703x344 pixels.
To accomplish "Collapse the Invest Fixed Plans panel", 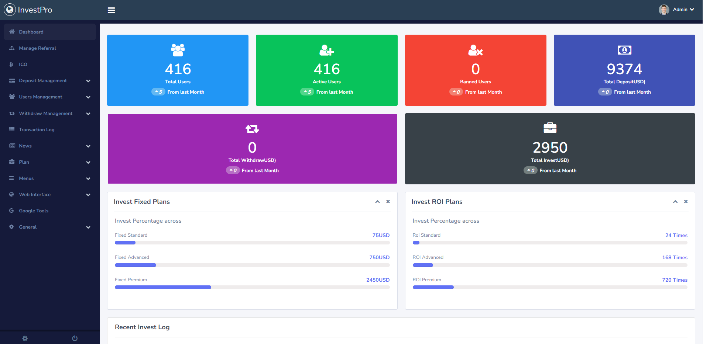I will 377,202.
